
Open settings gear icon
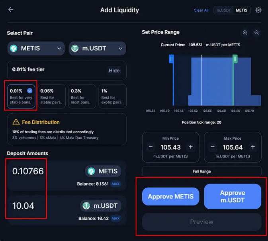click(258, 10)
